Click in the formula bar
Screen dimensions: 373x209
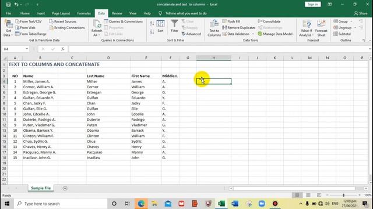tap(219, 49)
